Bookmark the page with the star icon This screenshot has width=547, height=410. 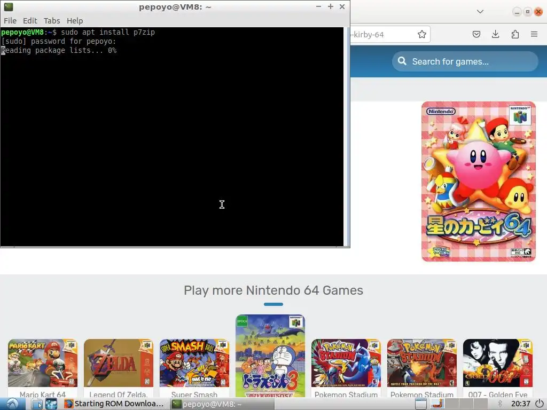(422, 34)
